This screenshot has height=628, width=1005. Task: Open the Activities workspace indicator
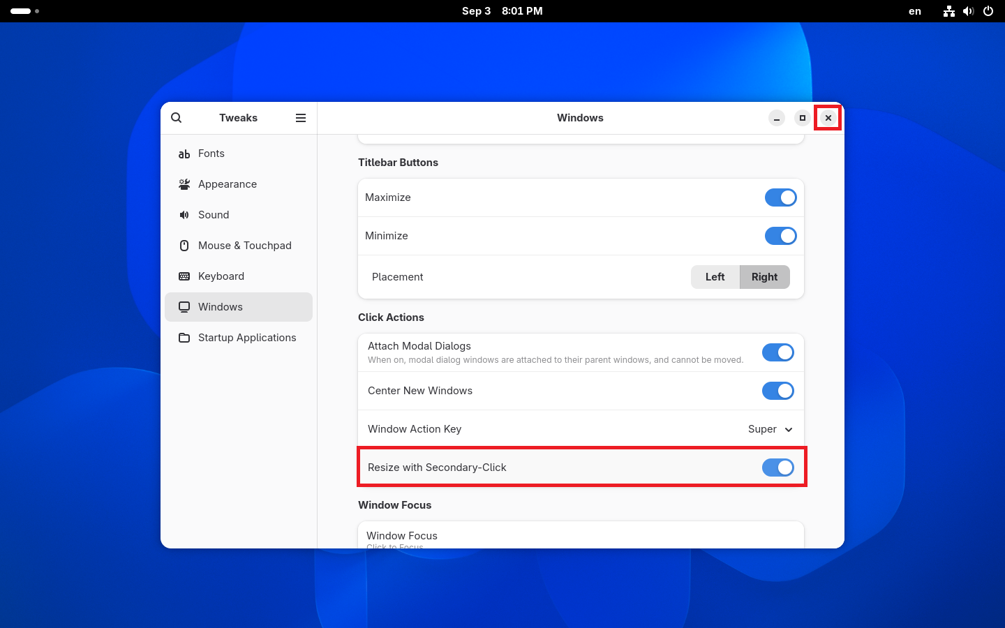[x=24, y=11]
